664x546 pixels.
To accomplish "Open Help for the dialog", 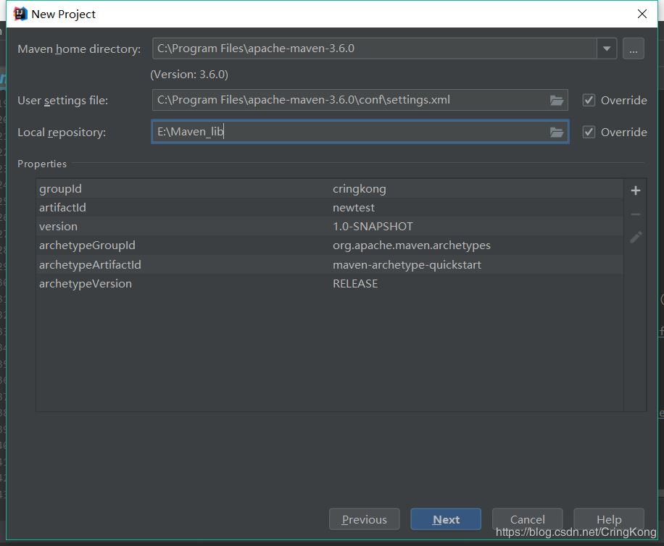I will coord(608,519).
